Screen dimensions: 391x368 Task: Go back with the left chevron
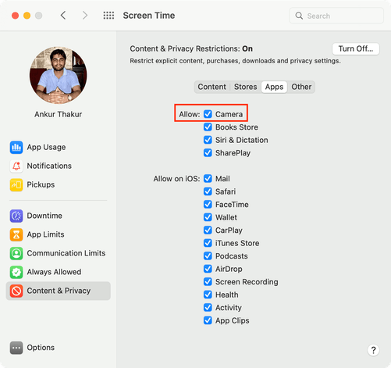click(63, 16)
